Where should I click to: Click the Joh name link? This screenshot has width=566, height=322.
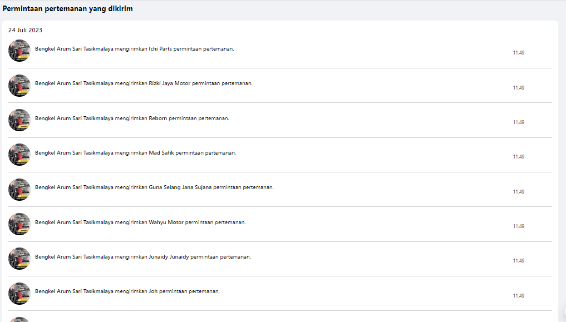click(x=153, y=291)
